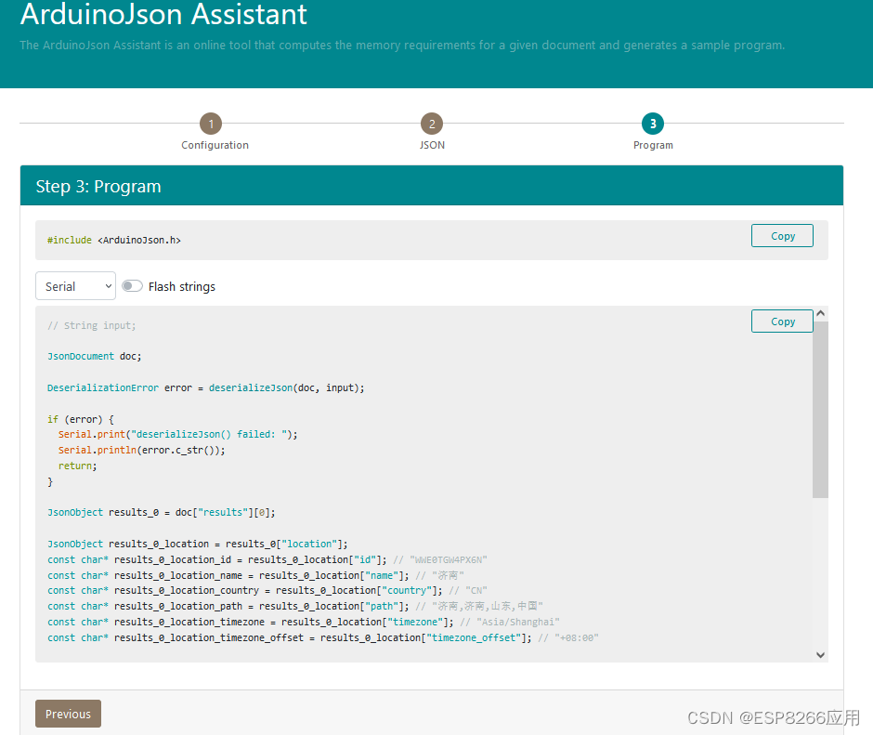
Task: Click the Program step label
Action: point(653,145)
